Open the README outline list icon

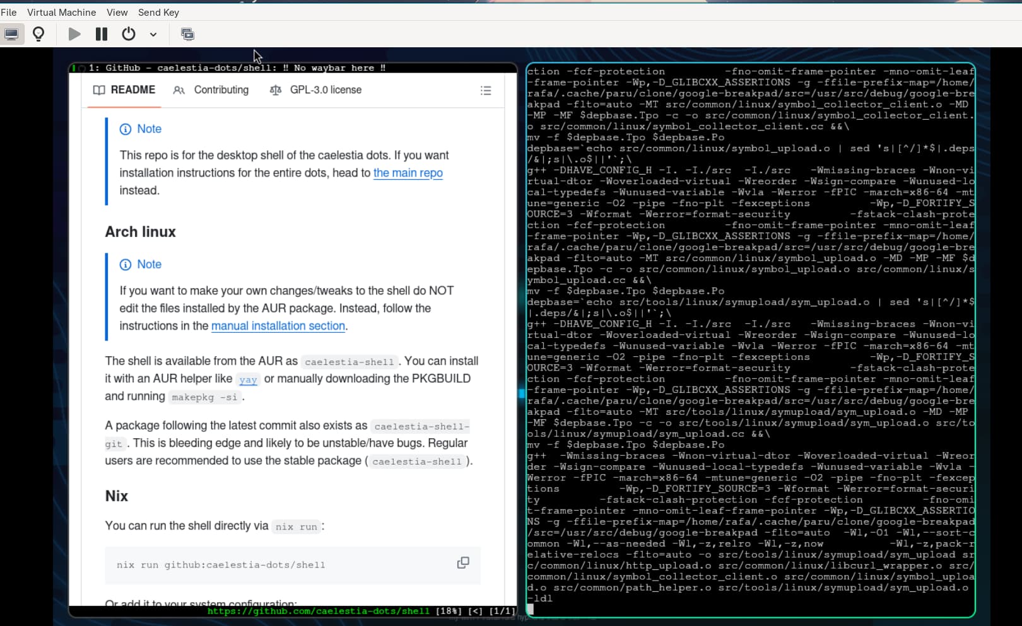[486, 91]
